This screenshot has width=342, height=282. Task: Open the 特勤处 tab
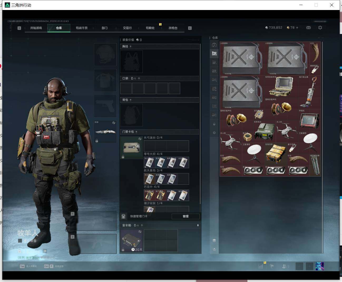tap(150, 28)
